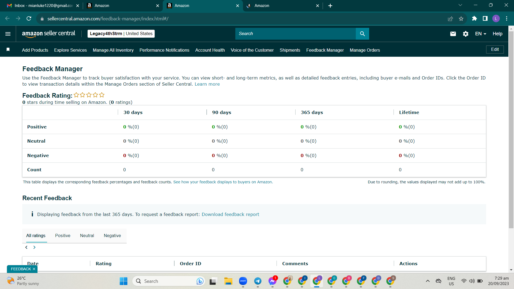Viewport: 514px width, 289px height.
Task: Open Explore Services menu item
Action: 70,50
